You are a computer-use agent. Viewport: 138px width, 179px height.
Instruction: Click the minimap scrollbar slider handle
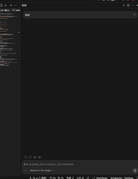tap(19, 32)
